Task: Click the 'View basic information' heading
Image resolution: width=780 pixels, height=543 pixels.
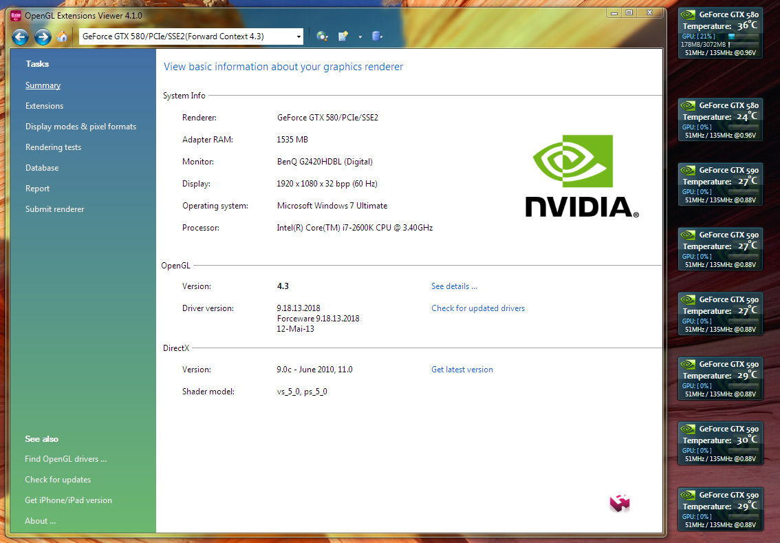Action: click(x=283, y=67)
